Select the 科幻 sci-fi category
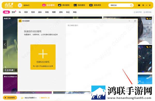155x101 pixels. (x=68, y=12)
